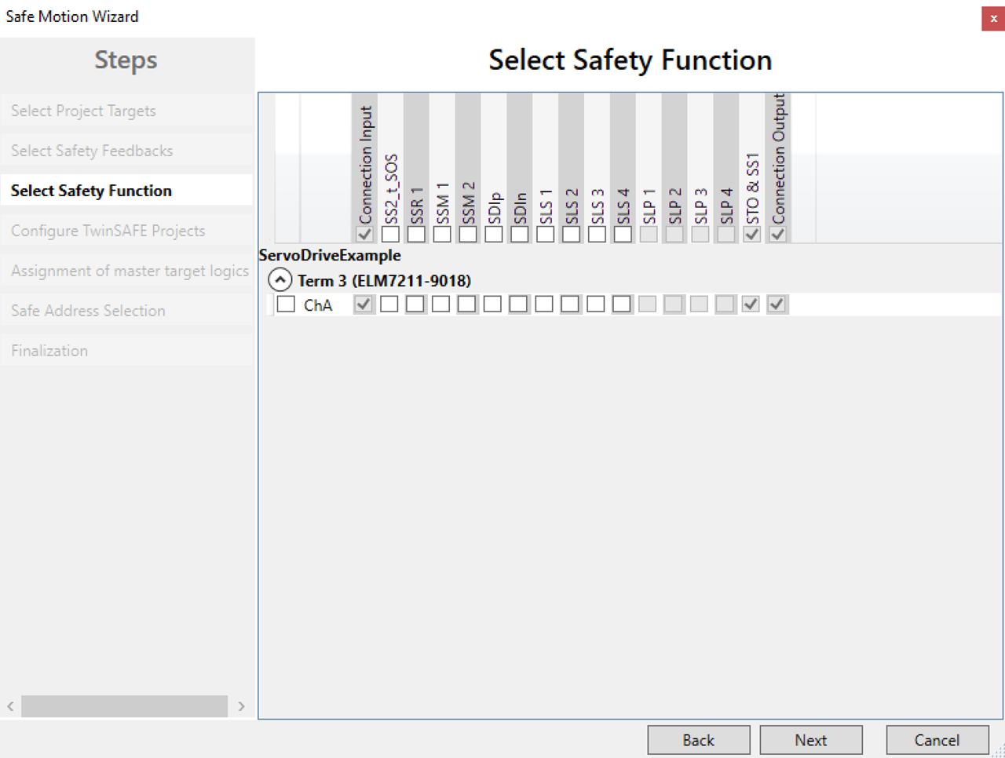Open Configure TwinSAFE Projects step
This screenshot has height=758, width=1005.
(126, 231)
